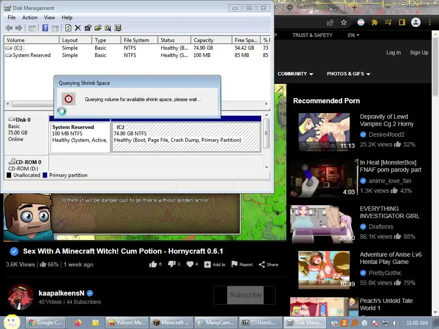Open the Help menu in Disk Management
The height and width of the screenshot is (329, 439).
pyautogui.click(x=67, y=17)
